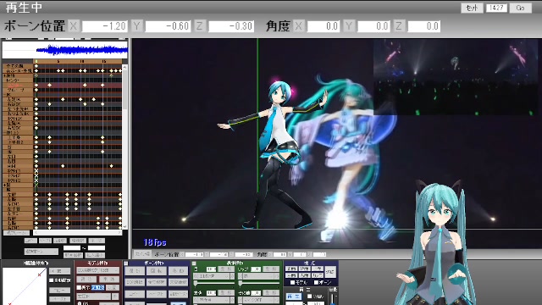The image size is (542, 305).
Task: Activate the 回転 bone tool button
Action: 156,271
